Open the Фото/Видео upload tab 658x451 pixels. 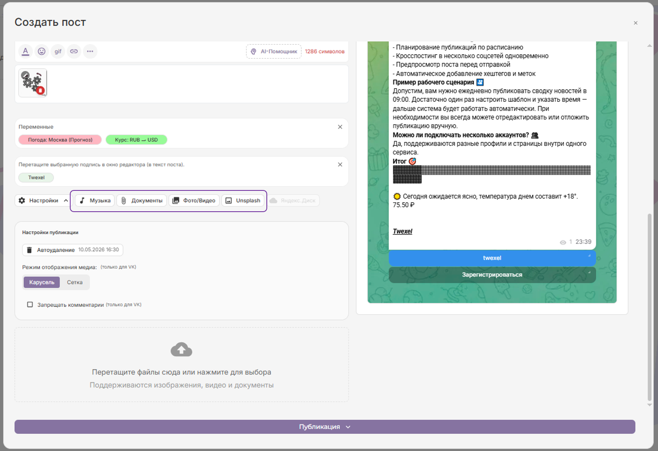pyautogui.click(x=194, y=200)
